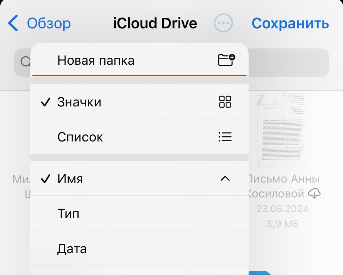Viewport: 343px width, 275px height.
Task: Open the ellipsis more options button
Action: coord(223,23)
